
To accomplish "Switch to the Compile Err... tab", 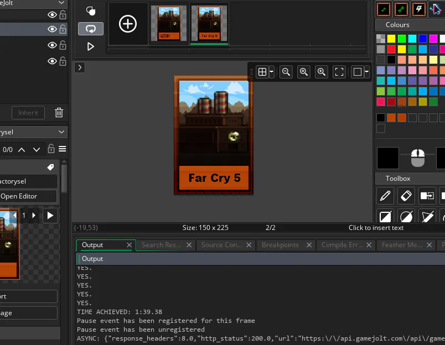I will point(342,245).
